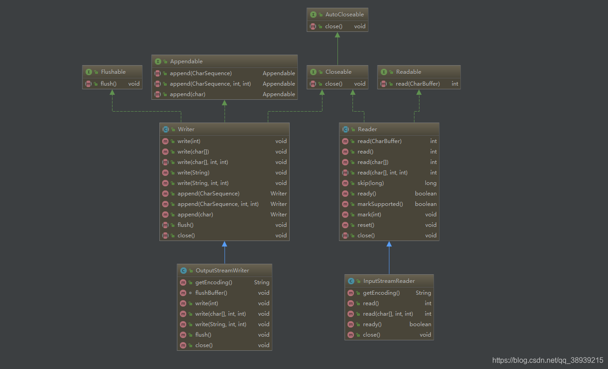608x369 pixels.
Task: Click method icon beside flushBuffer()
Action: click(183, 293)
